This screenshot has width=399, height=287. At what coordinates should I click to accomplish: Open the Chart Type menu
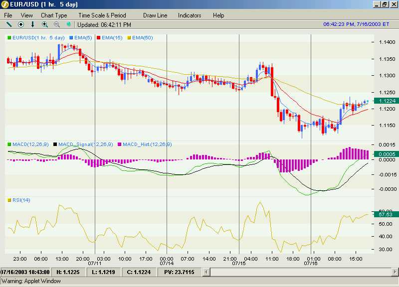click(54, 15)
